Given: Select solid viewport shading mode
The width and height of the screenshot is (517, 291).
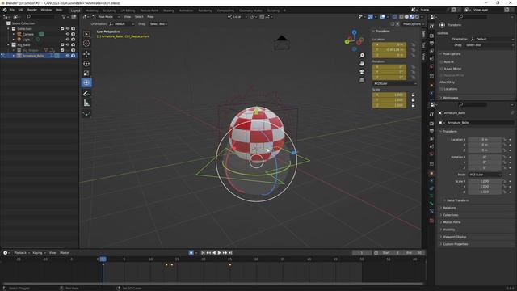Looking at the screenshot, I should (406, 17).
